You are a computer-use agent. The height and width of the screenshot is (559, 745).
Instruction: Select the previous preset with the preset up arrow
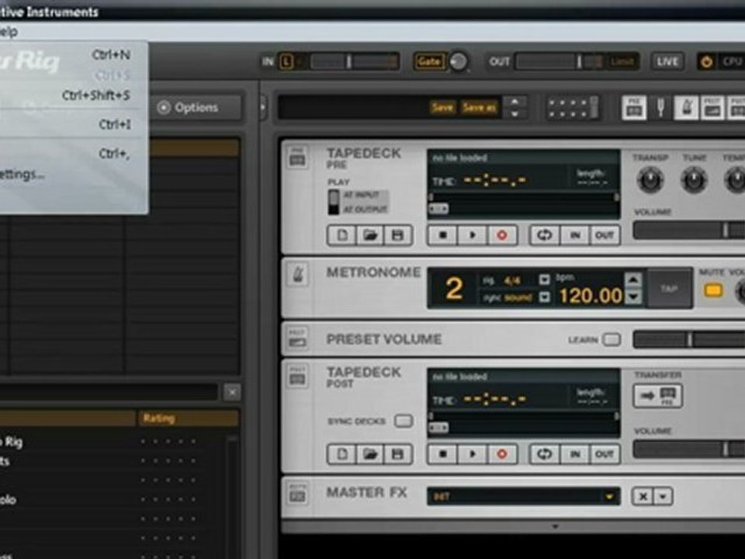515,102
